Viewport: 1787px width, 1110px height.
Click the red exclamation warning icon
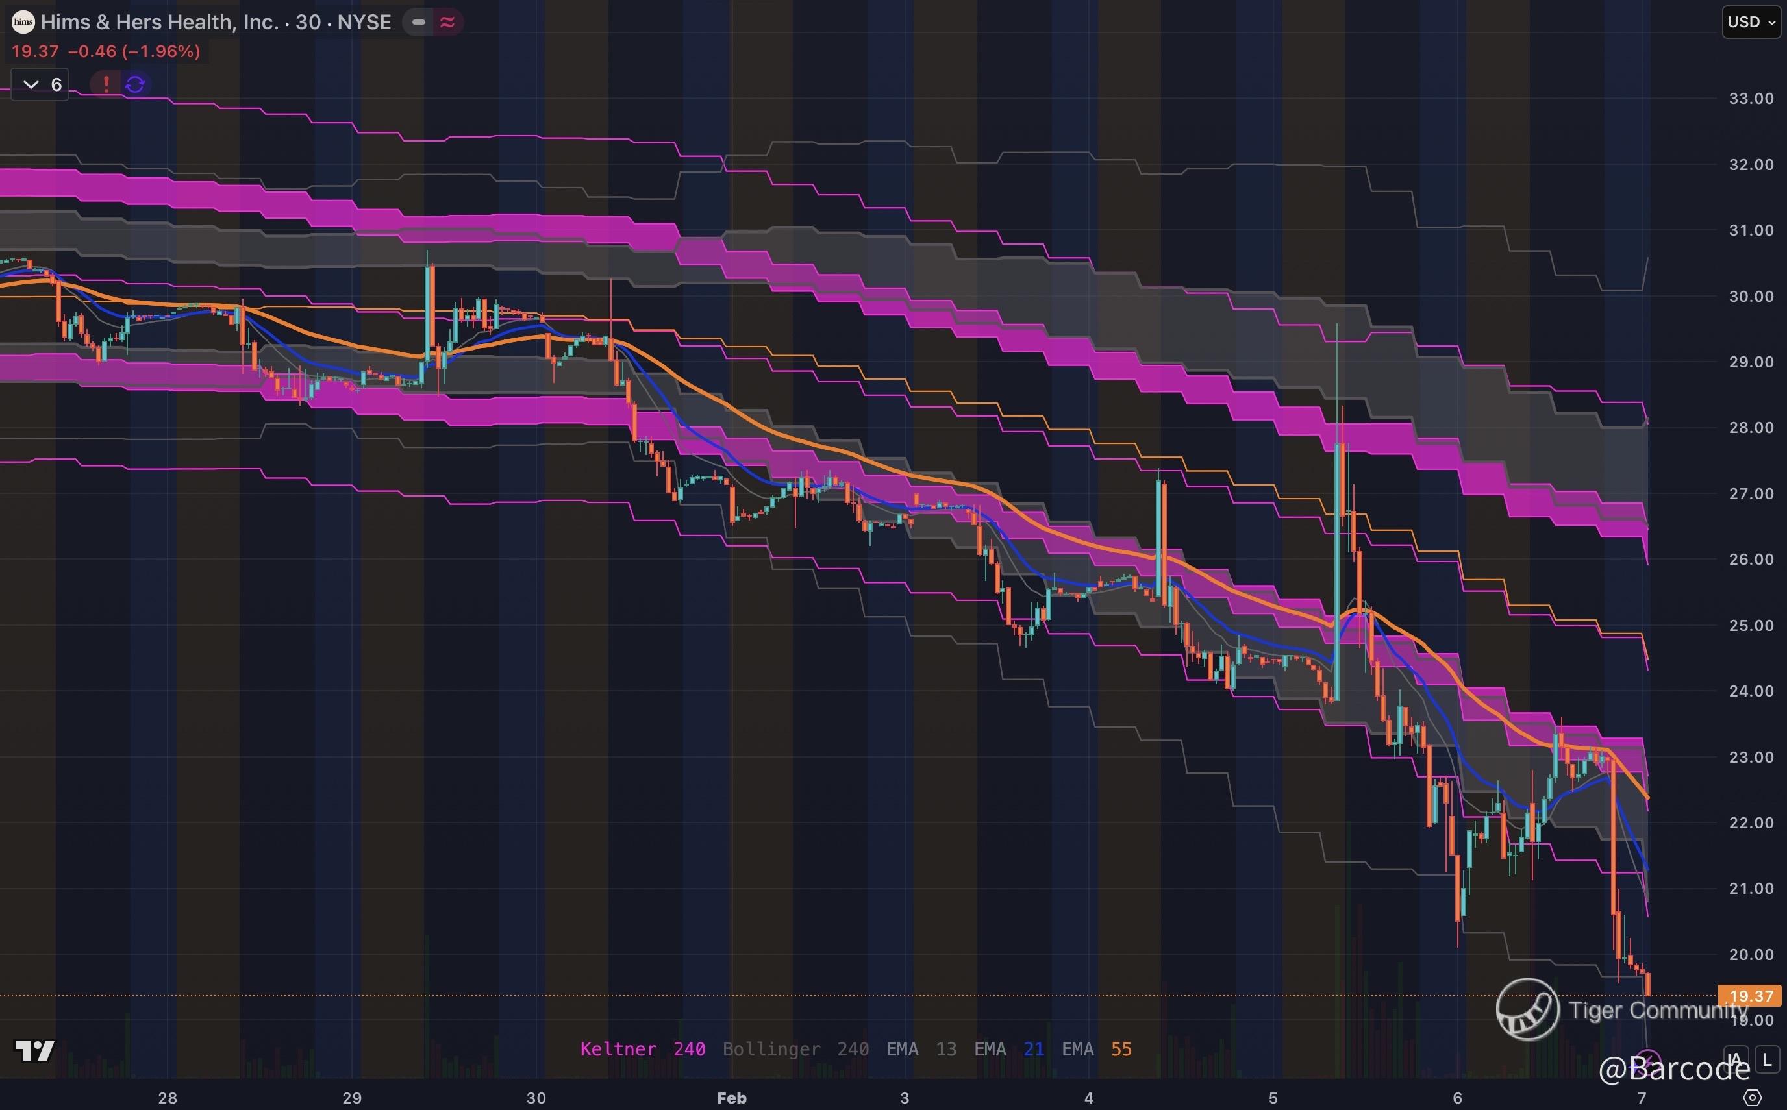pos(106,84)
